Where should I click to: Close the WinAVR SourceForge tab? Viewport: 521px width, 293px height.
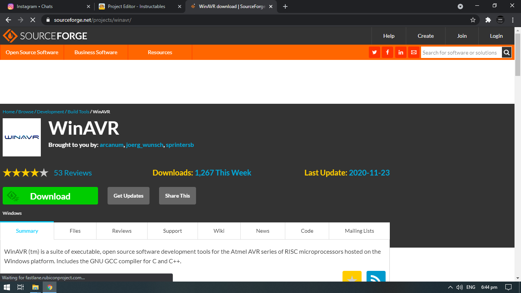click(x=271, y=6)
